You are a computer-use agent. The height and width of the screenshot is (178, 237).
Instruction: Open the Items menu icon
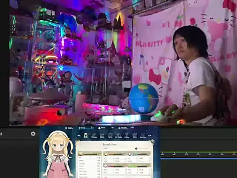tap(102, 135)
